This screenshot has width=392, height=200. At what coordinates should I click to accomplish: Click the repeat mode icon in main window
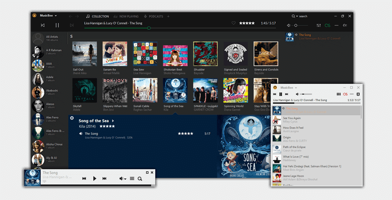pos(345,25)
